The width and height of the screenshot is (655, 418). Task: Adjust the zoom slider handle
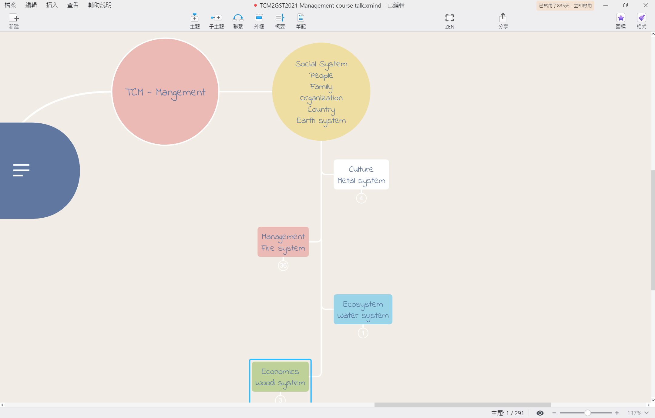pyautogui.click(x=587, y=413)
